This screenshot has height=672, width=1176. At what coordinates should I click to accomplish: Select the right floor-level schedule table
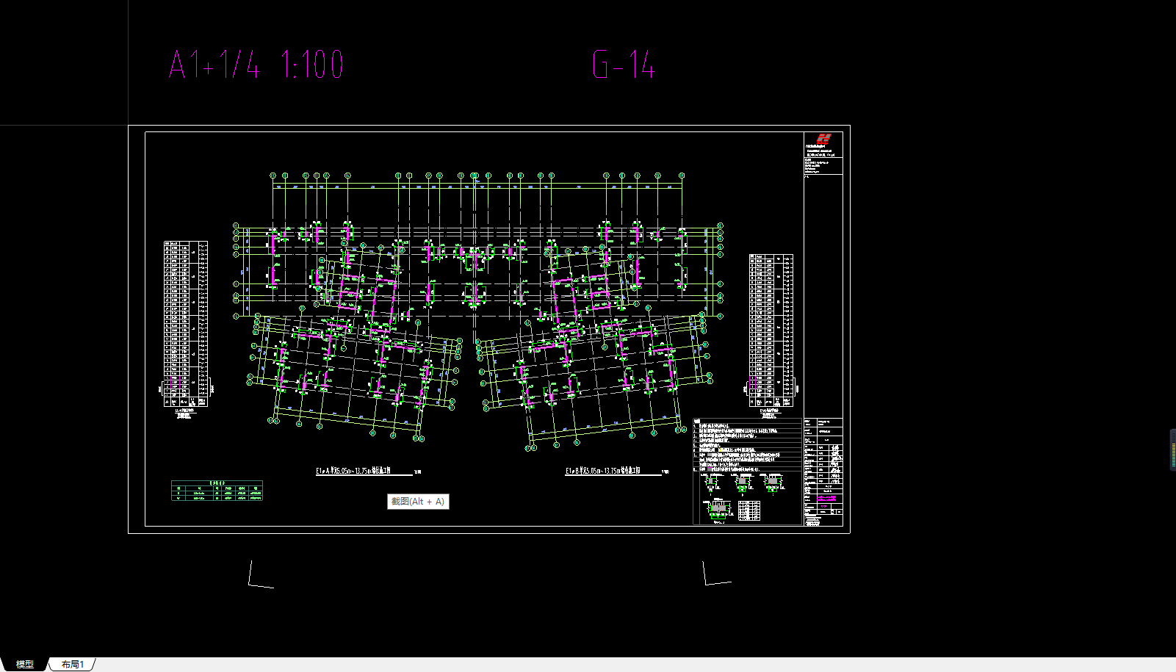(771, 330)
